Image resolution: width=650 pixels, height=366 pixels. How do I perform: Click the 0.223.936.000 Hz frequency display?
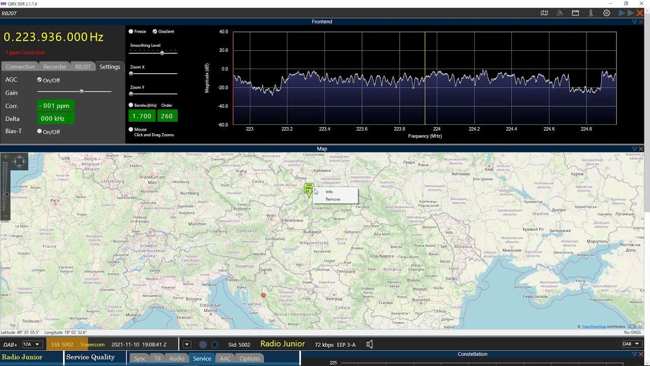click(53, 37)
